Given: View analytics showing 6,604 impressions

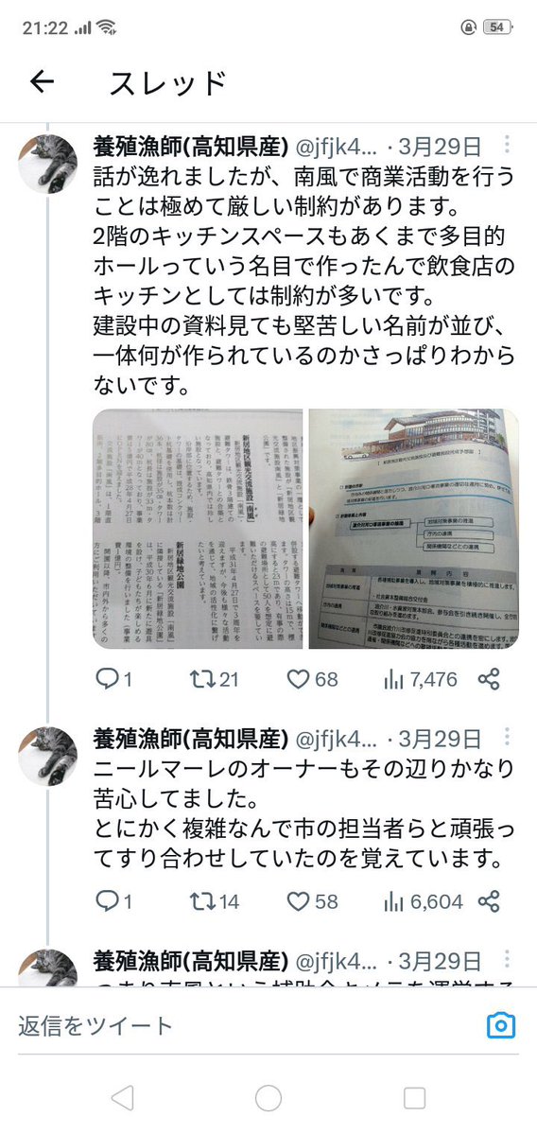Looking at the screenshot, I should 423,901.
